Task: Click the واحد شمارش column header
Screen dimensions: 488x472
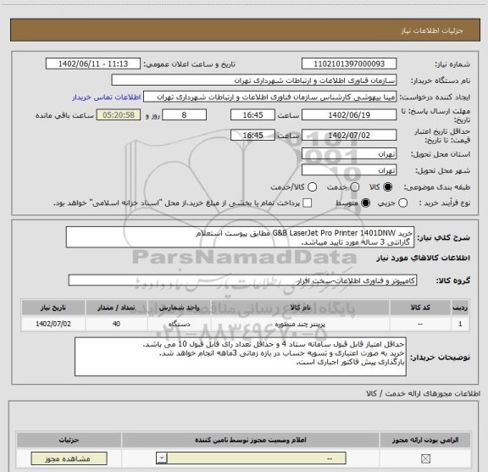Action: pos(180,308)
